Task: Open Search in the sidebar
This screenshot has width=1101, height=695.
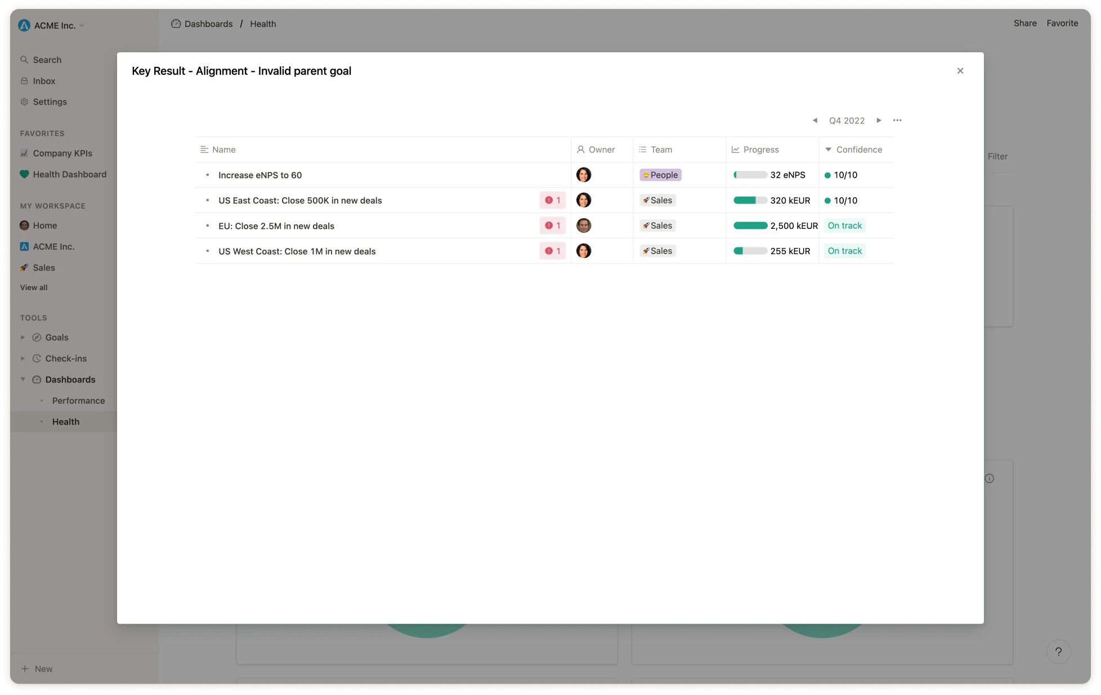Action: (x=47, y=60)
